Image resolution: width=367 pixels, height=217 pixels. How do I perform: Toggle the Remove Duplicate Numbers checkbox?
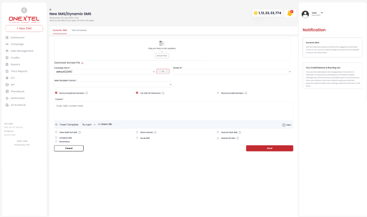[x=56, y=93]
